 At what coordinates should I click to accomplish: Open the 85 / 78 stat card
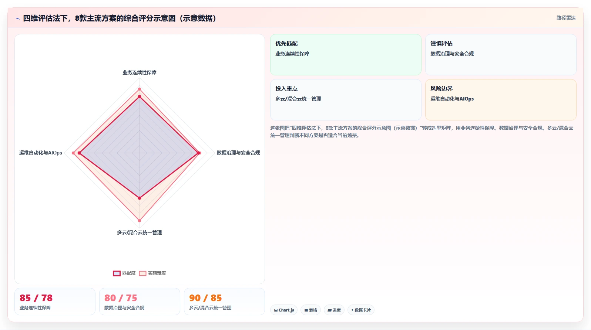(55, 302)
